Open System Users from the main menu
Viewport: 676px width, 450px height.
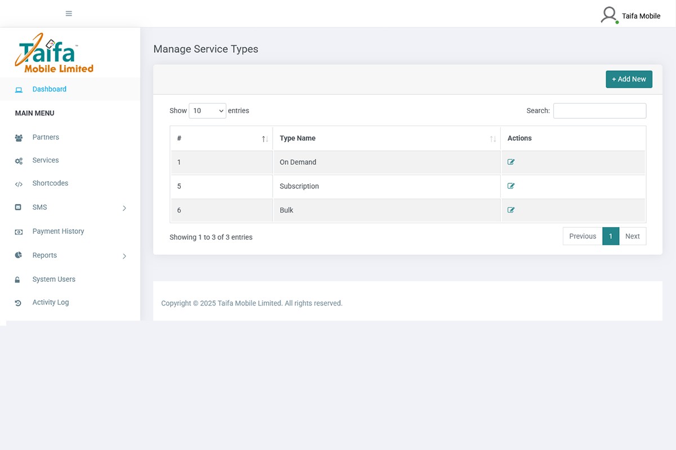[53, 279]
